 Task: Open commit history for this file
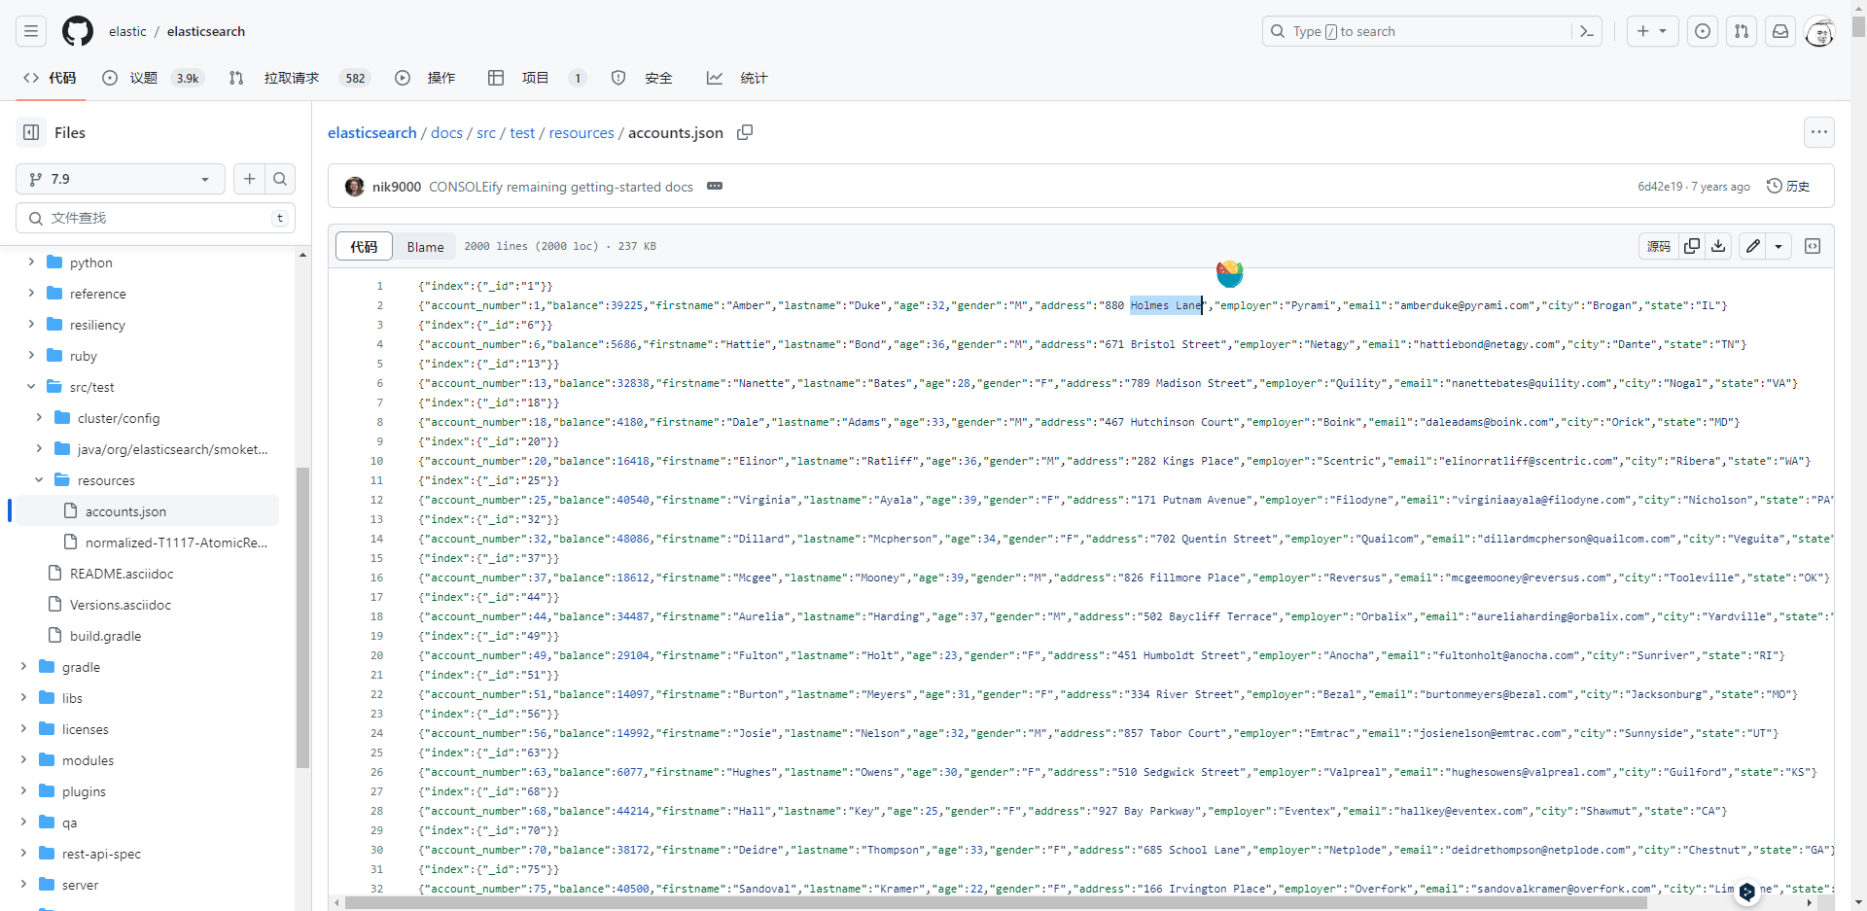[x=1789, y=186]
